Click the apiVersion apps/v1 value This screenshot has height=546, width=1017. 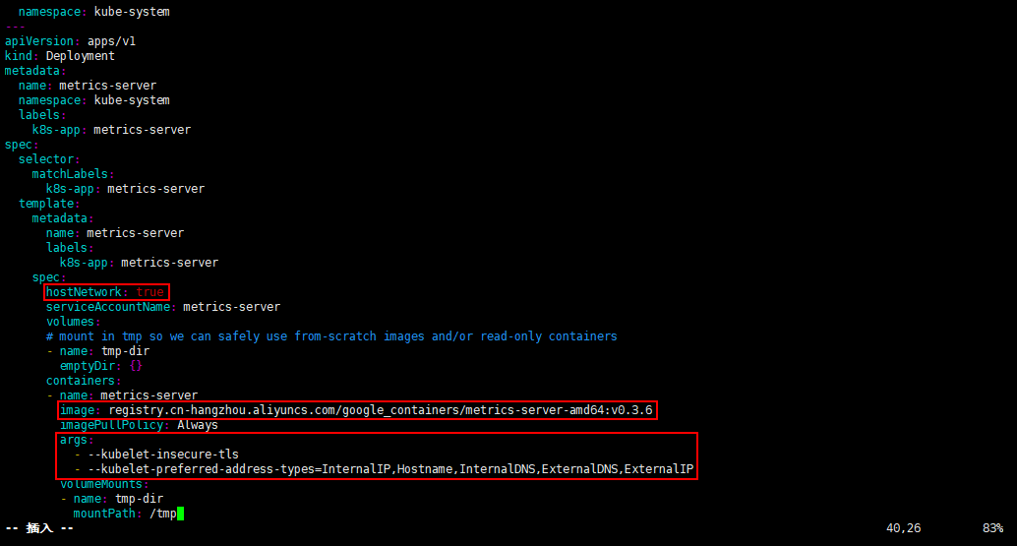coord(111,41)
